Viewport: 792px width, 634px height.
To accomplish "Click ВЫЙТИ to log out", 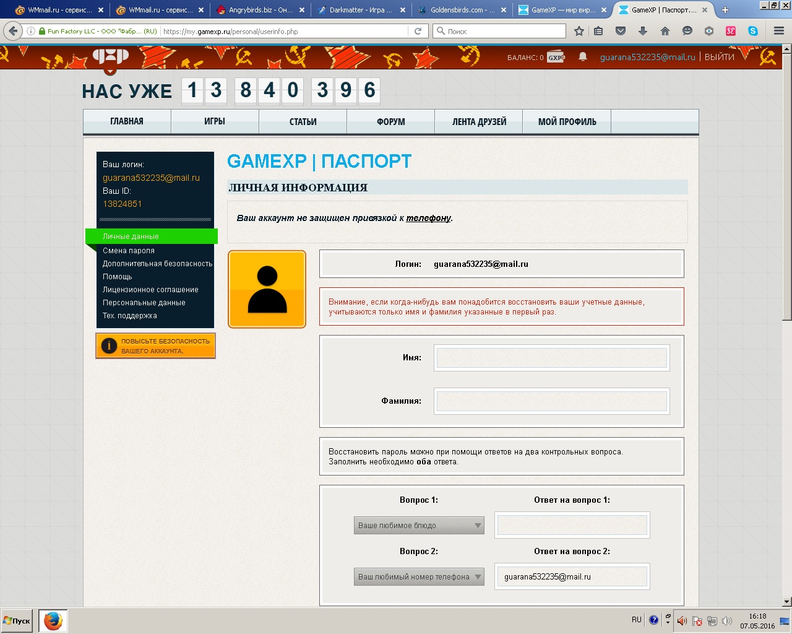I will point(720,57).
